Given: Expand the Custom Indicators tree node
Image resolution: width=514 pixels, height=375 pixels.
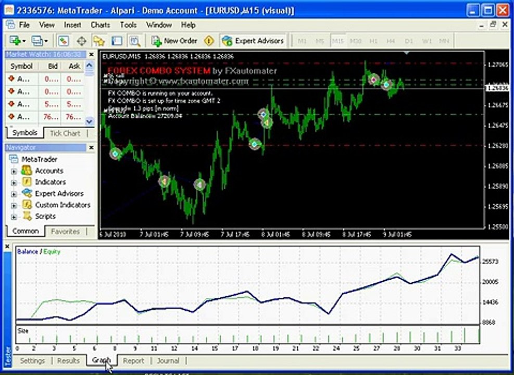Looking at the screenshot, I should pyautogui.click(x=14, y=206).
